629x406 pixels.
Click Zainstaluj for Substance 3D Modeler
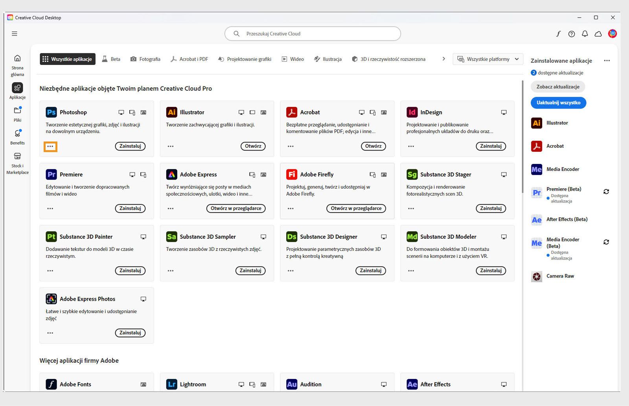coord(491,270)
